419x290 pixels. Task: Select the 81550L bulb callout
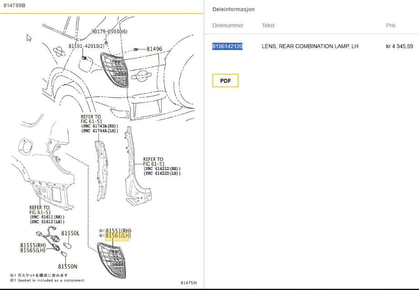click(70, 233)
